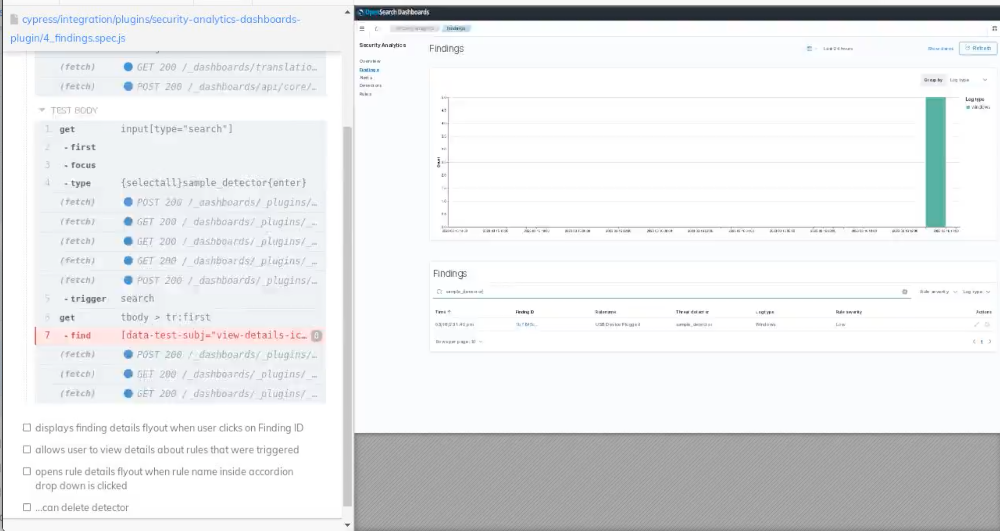Clear the findings search field
This screenshot has width=1000, height=531.
[x=905, y=292]
